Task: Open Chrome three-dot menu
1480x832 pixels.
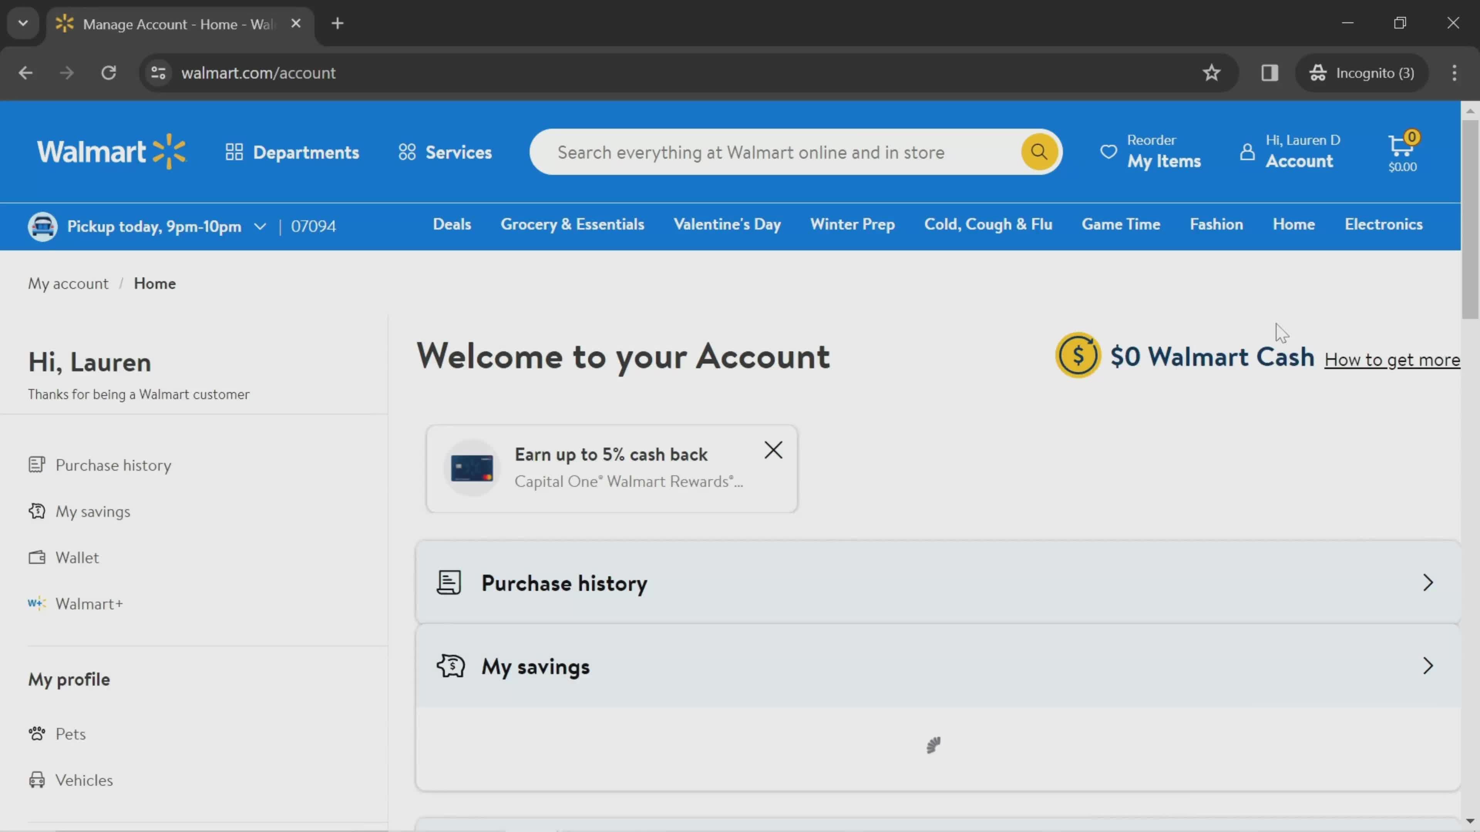Action: click(1454, 73)
